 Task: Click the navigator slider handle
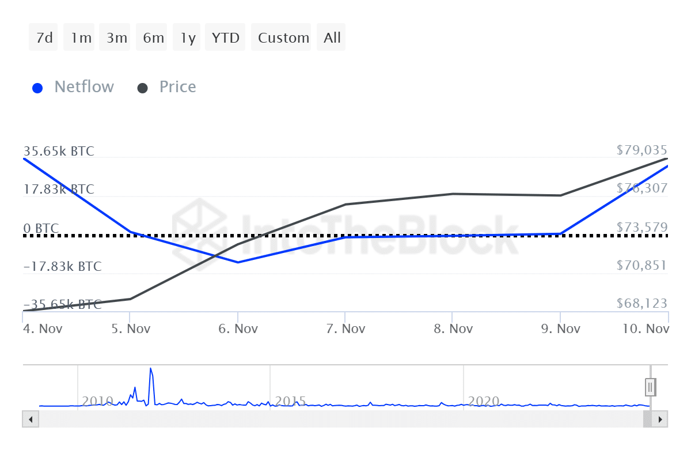pos(650,387)
